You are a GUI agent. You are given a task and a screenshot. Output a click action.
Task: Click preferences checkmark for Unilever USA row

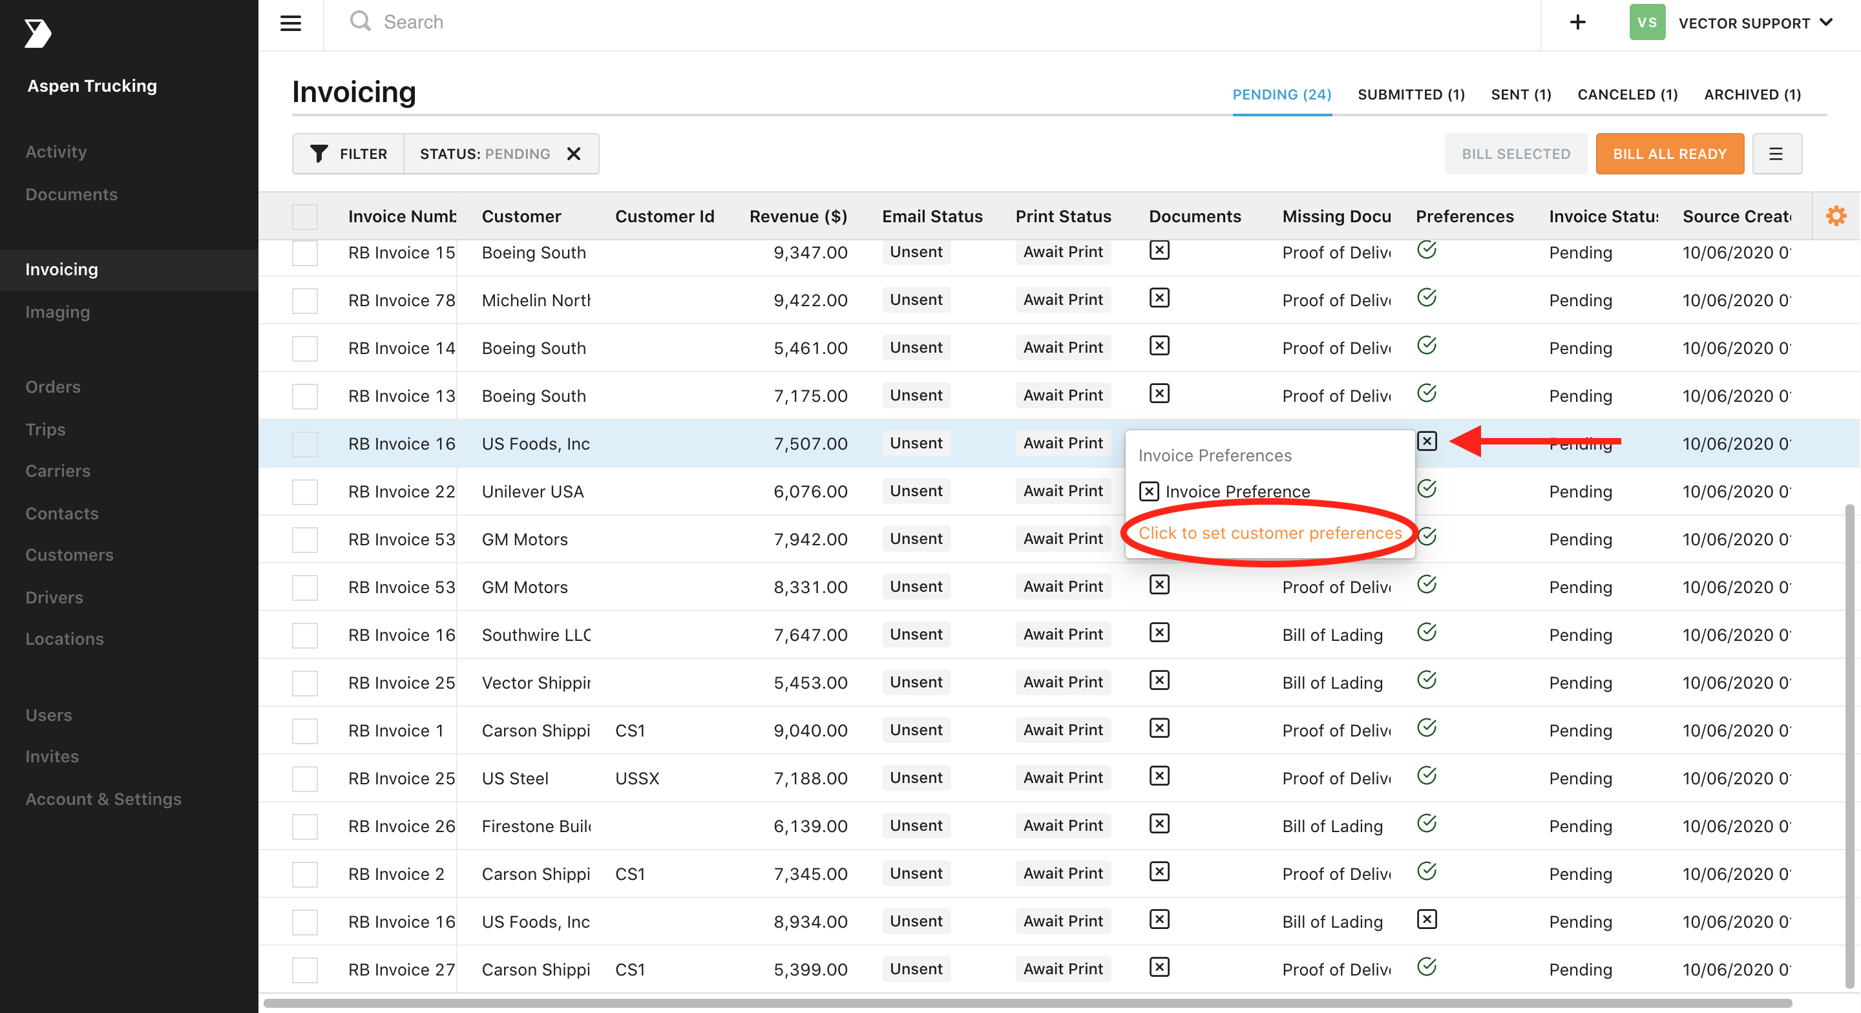click(x=1427, y=489)
